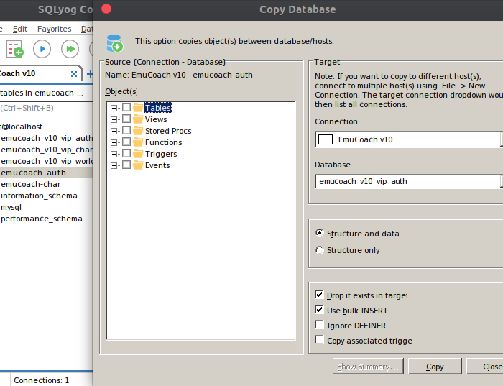Uncheck Use bulk INSERT option
The height and width of the screenshot is (386, 503).
click(319, 309)
